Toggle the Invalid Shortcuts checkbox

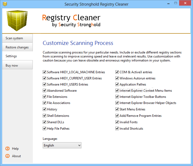click(x=117, y=128)
